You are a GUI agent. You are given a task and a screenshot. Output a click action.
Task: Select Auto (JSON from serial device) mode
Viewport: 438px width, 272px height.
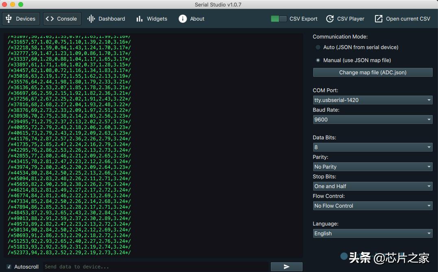pos(318,47)
